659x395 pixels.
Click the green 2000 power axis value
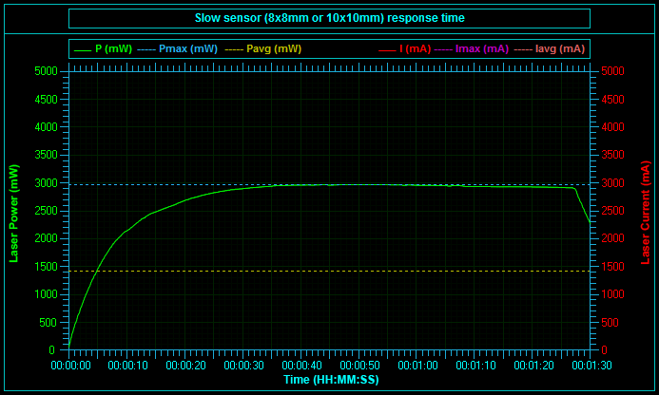click(46, 238)
